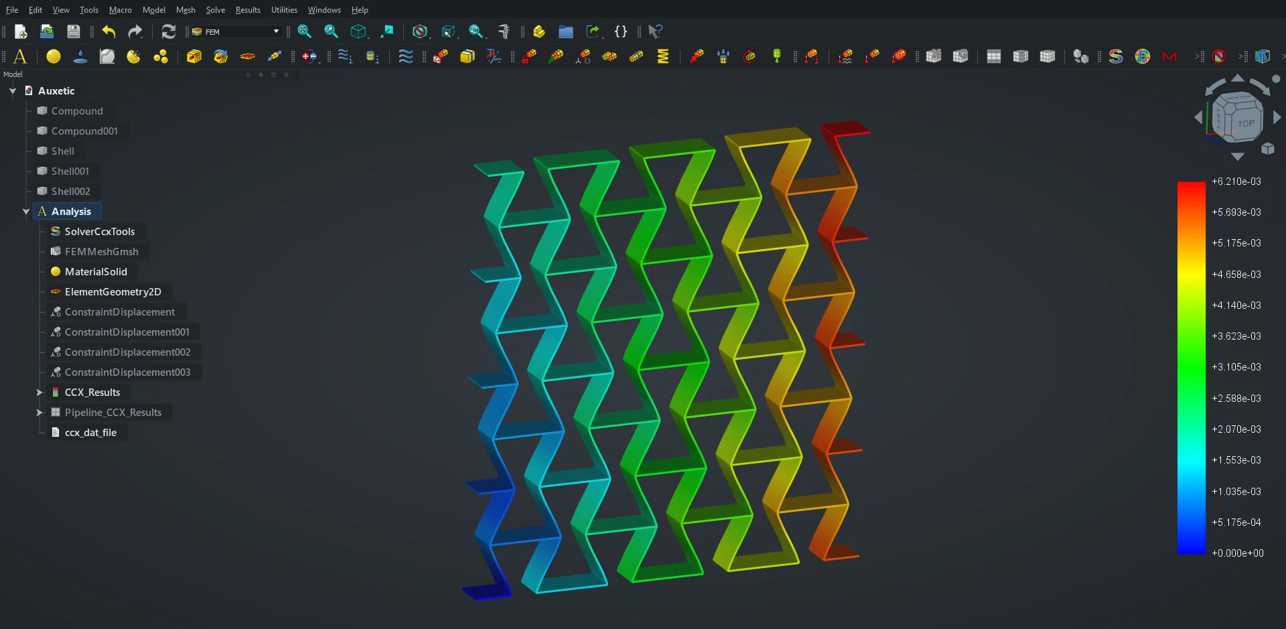Select the what's this help cursor
The height and width of the screenshot is (629, 1286).
[655, 31]
